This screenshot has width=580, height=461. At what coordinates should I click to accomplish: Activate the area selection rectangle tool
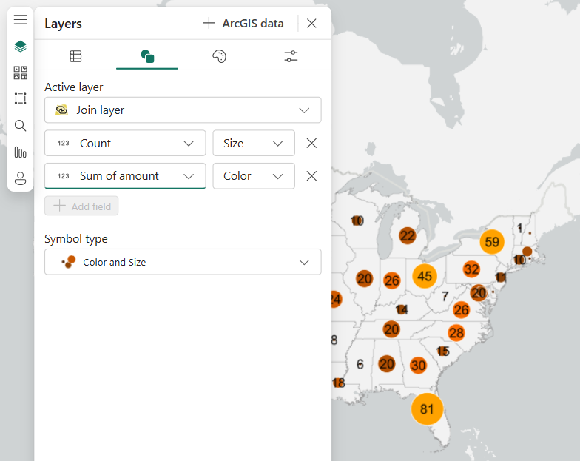point(20,98)
